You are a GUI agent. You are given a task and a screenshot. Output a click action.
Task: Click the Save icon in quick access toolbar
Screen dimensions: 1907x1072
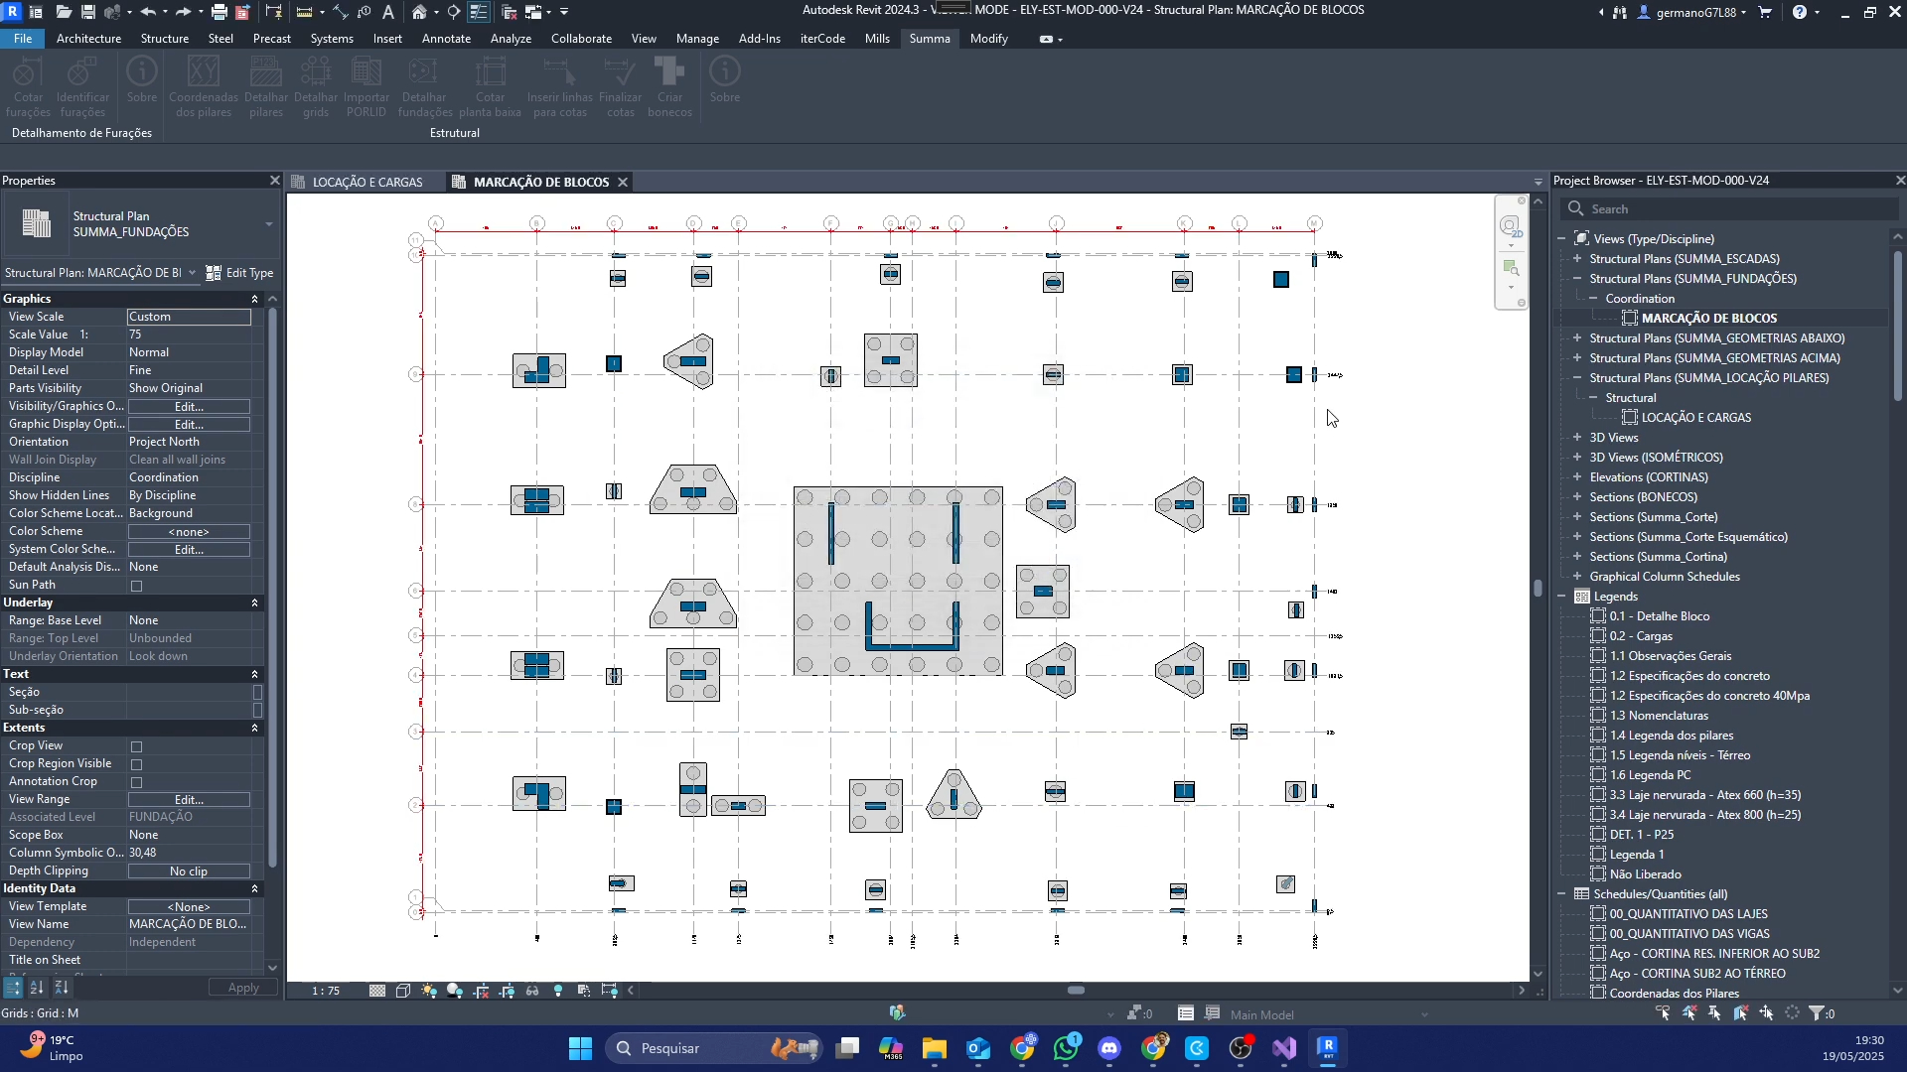coord(87,12)
